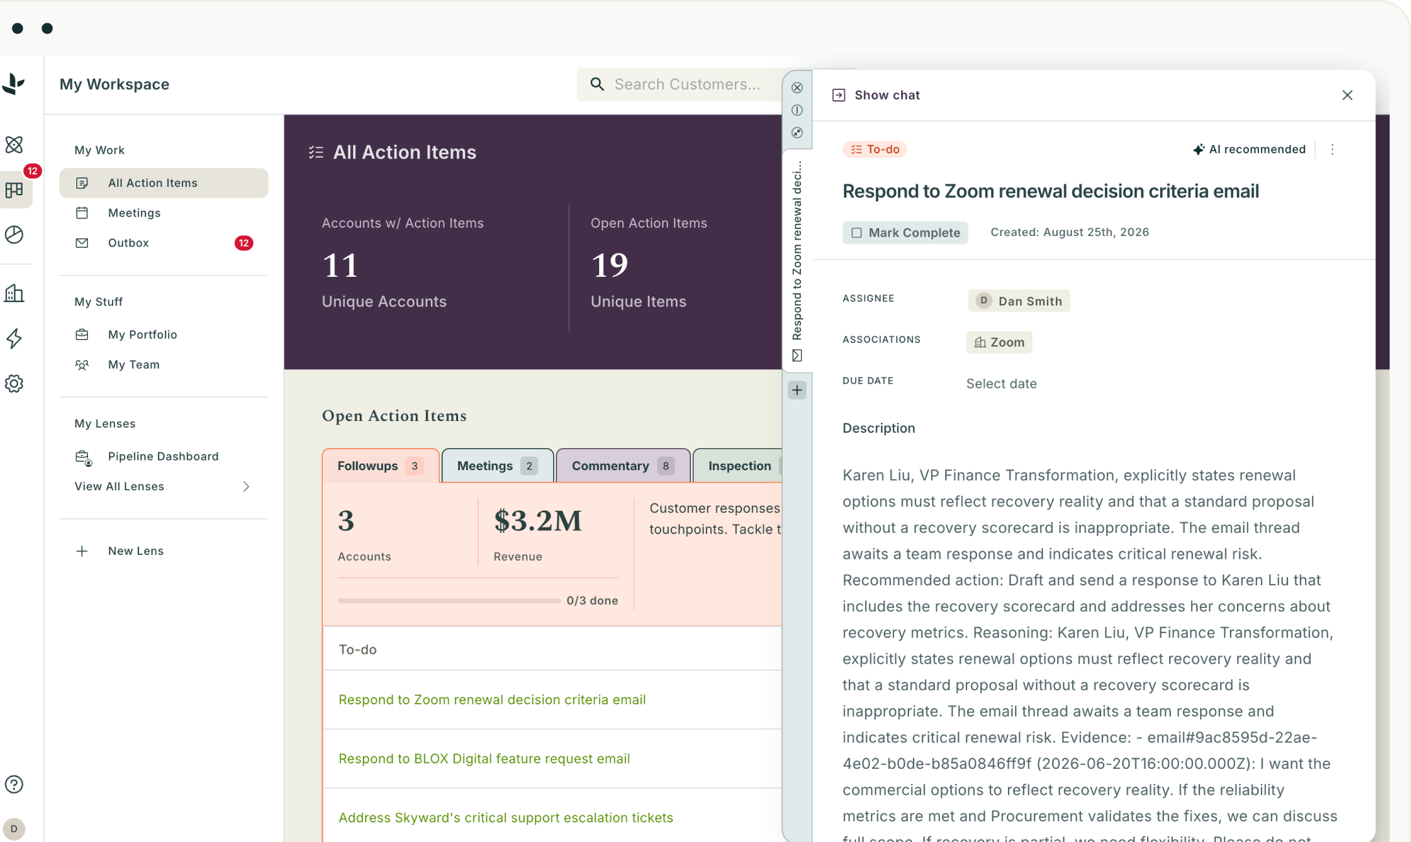Expand View All Lenses chevron
The width and height of the screenshot is (1411, 842).
(x=246, y=486)
